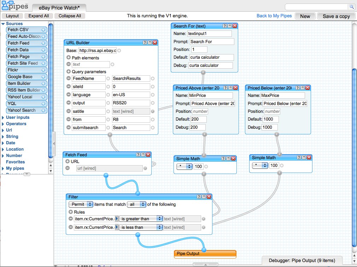Follow the Back to My Pipes link
The height and width of the screenshot is (267, 357).
pyautogui.click(x=274, y=16)
